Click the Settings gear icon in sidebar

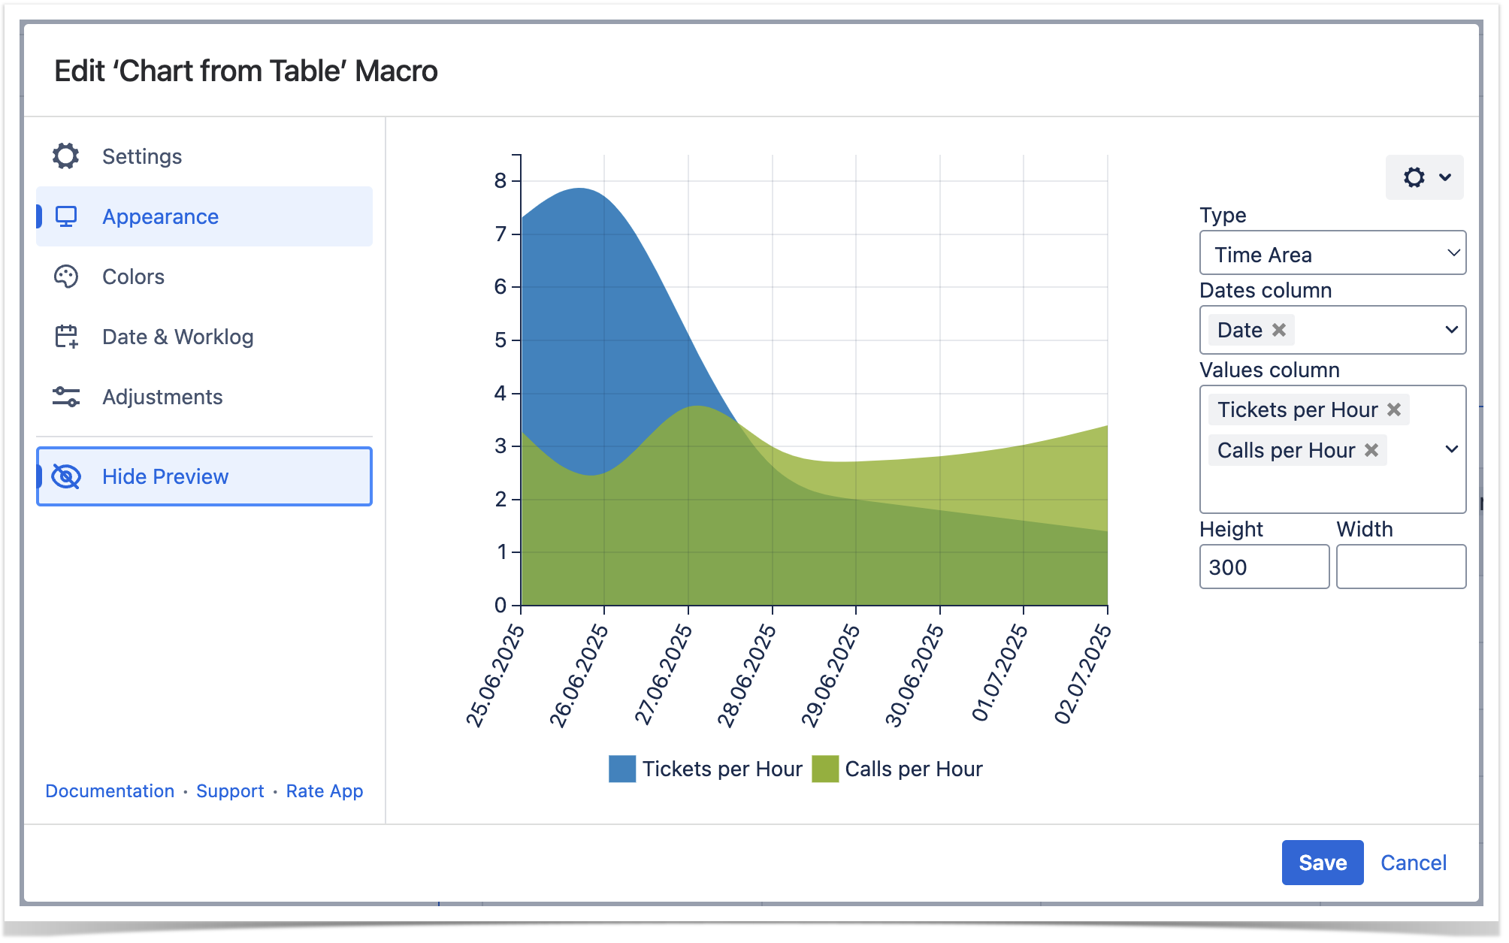66,156
